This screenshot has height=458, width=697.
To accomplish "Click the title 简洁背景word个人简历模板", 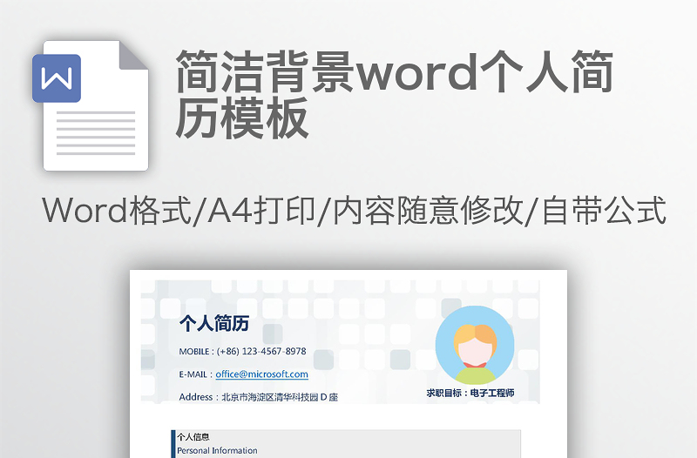I will 394,95.
